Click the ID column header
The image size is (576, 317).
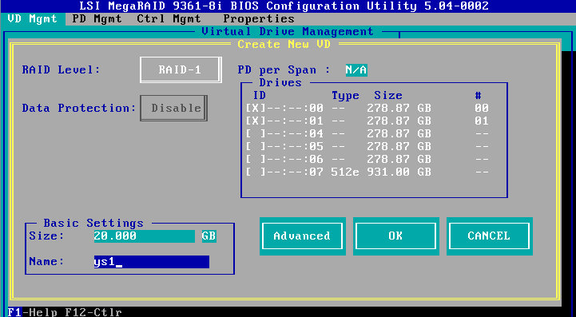(260, 96)
